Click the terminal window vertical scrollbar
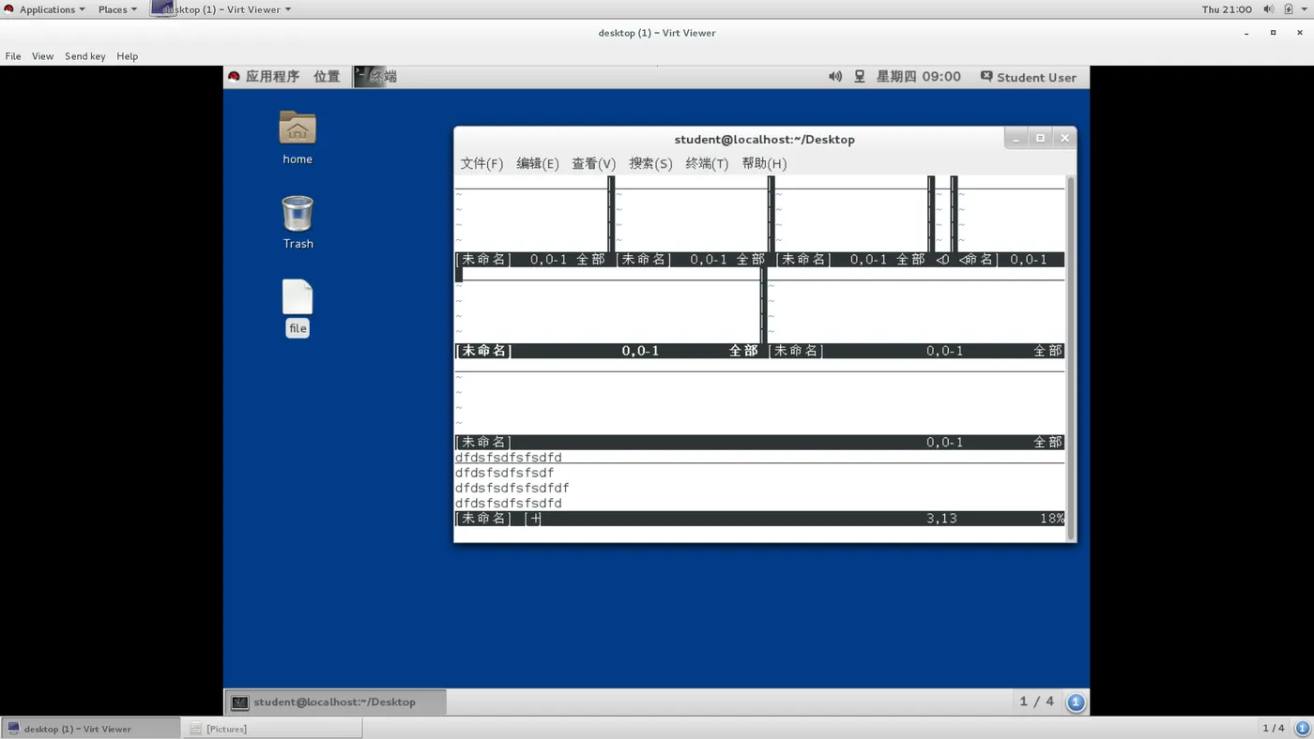Screen dimensions: 1314x739 (1070, 356)
